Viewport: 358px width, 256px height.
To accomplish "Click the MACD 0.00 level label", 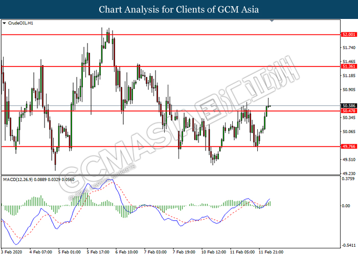I will click(346, 206).
